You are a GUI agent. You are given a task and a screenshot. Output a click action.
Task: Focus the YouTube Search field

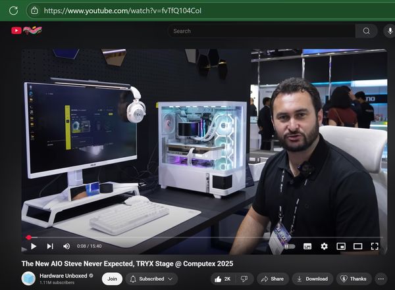coord(261,31)
